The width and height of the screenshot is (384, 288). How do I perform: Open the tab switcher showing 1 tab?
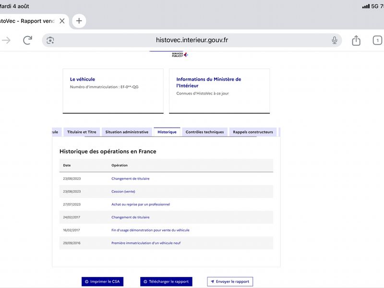point(377,40)
